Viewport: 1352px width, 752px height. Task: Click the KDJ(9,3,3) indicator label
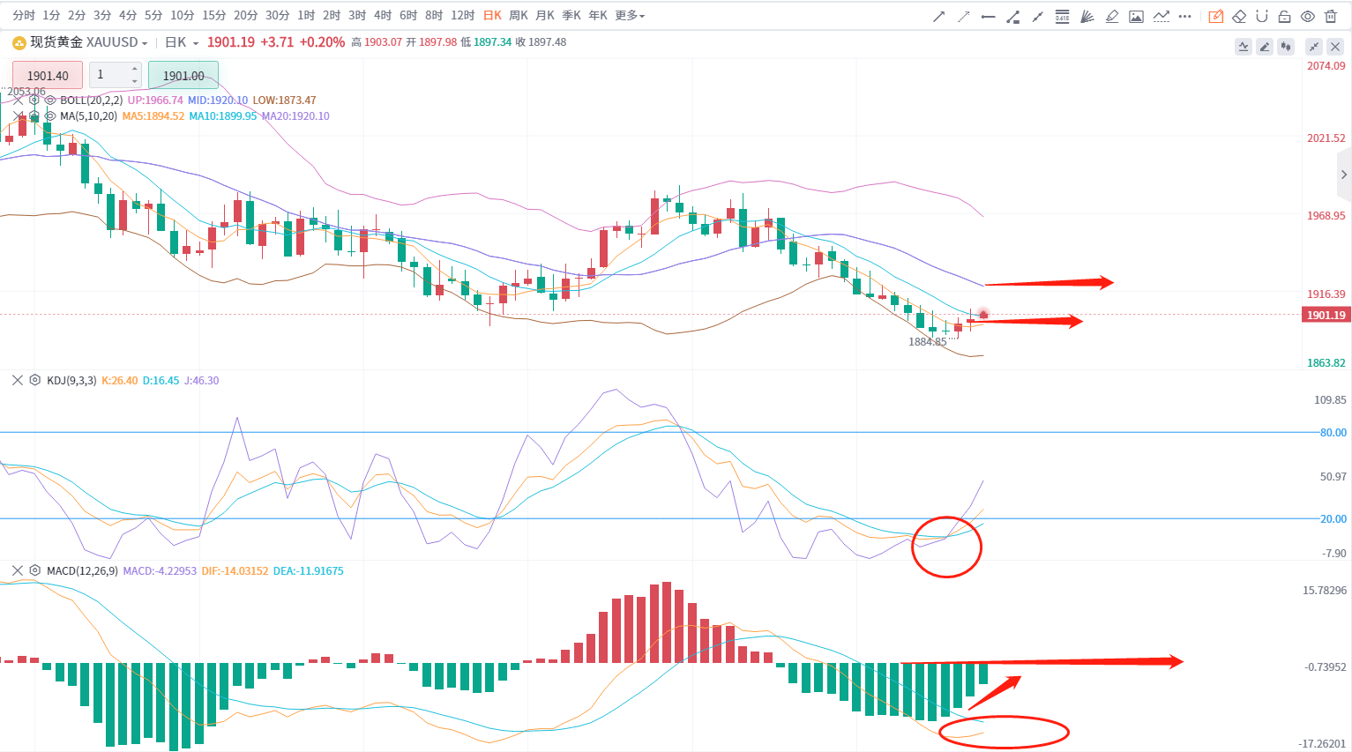click(71, 381)
